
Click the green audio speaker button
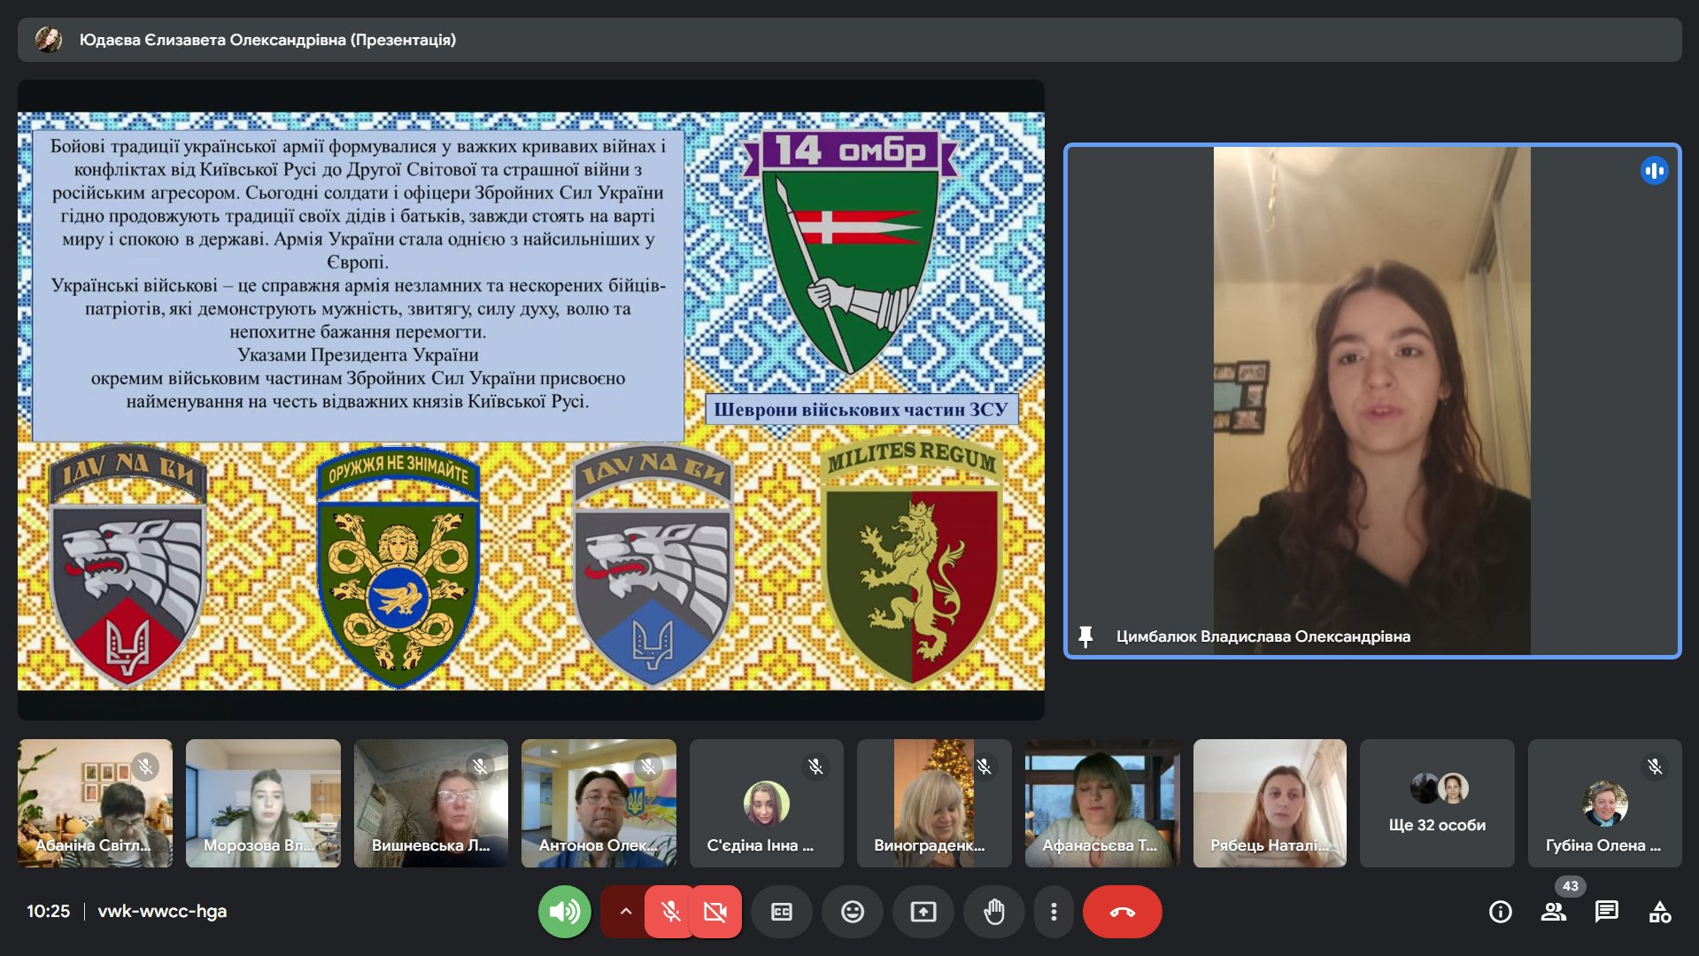[564, 911]
